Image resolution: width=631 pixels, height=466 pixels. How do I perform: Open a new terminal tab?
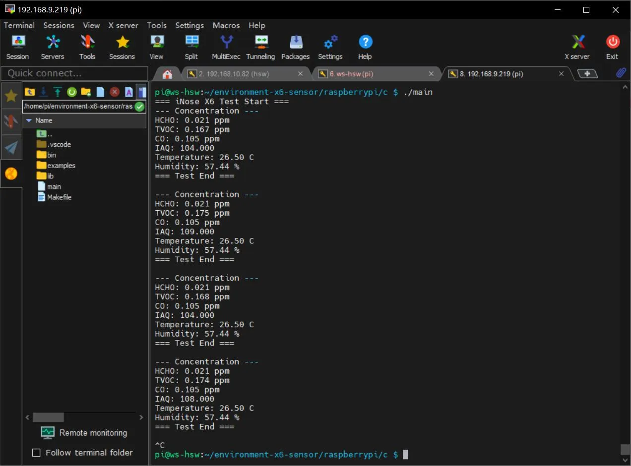tap(587, 73)
